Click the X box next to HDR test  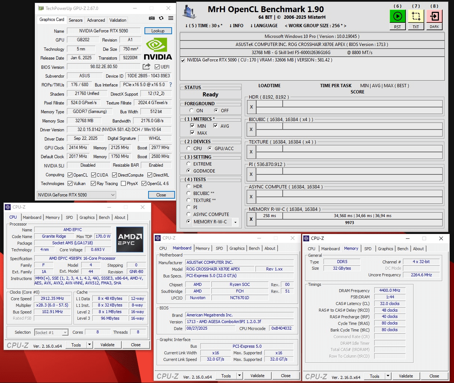coord(251,107)
